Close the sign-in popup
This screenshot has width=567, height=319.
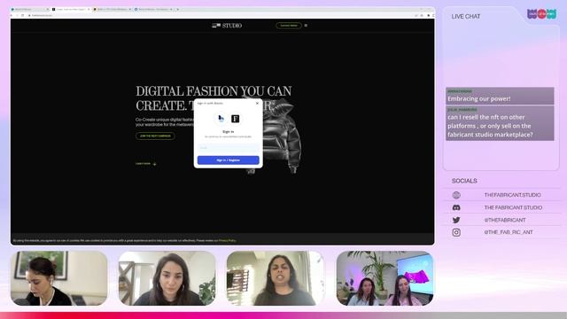(257, 103)
